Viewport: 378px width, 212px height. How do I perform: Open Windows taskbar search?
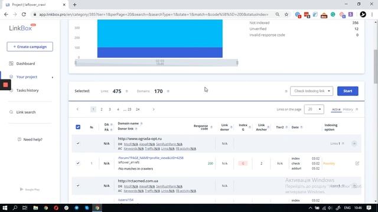[15, 208]
